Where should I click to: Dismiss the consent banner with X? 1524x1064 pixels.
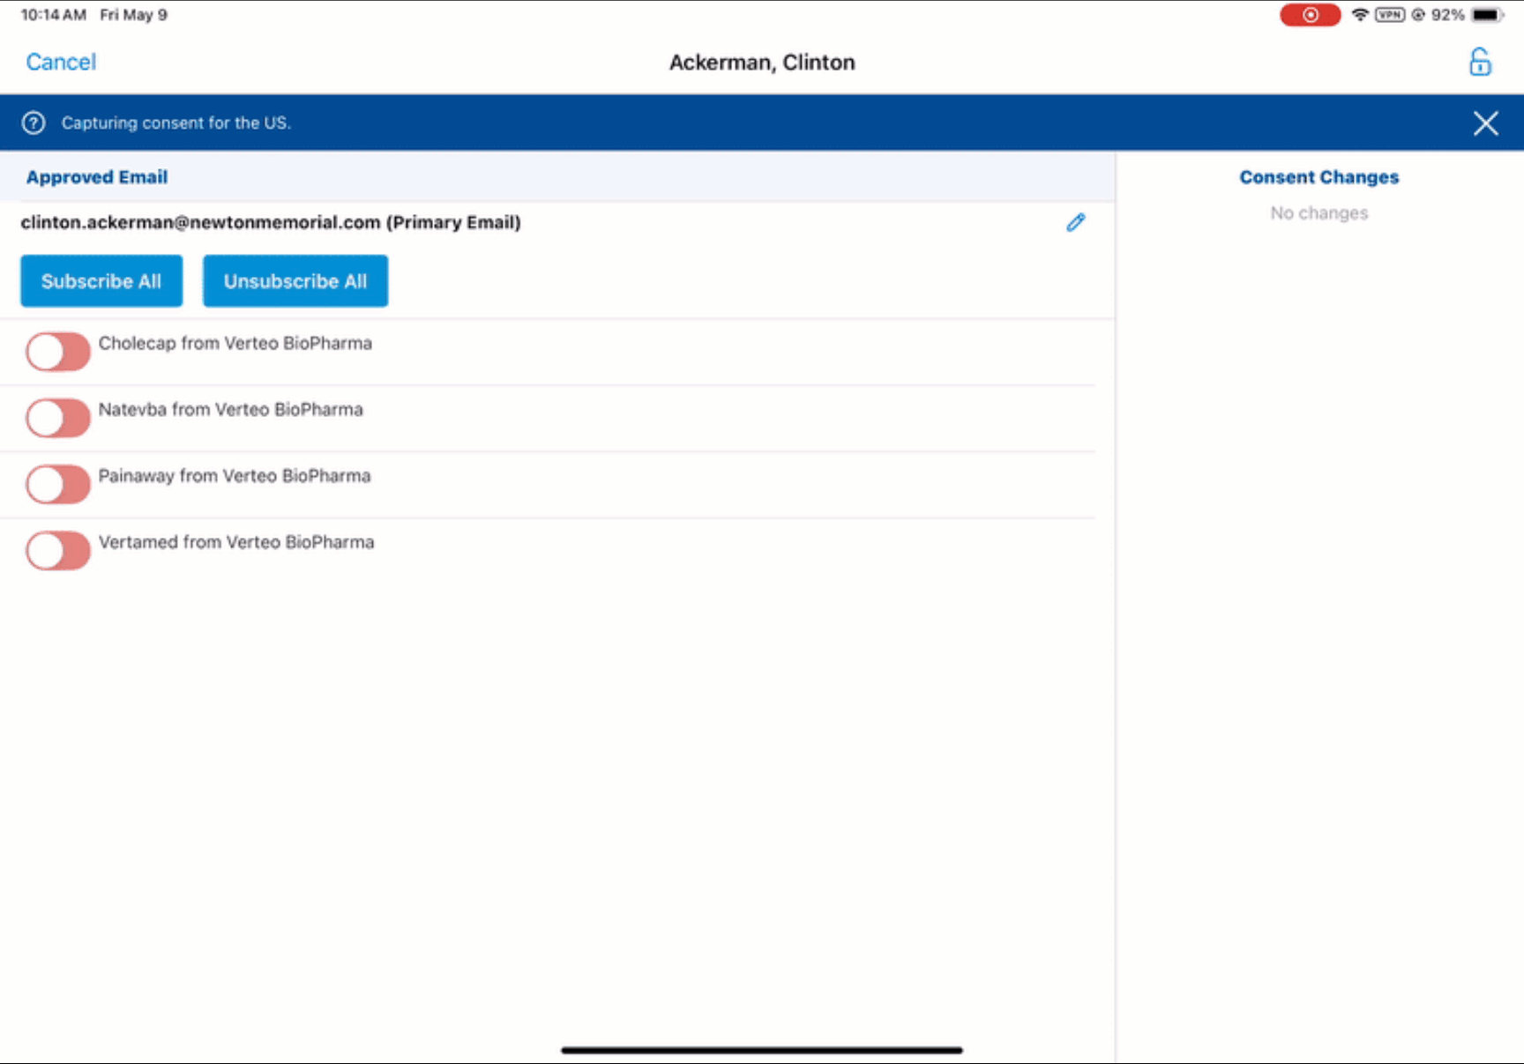pos(1485,123)
